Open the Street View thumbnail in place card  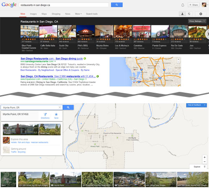(50, 130)
